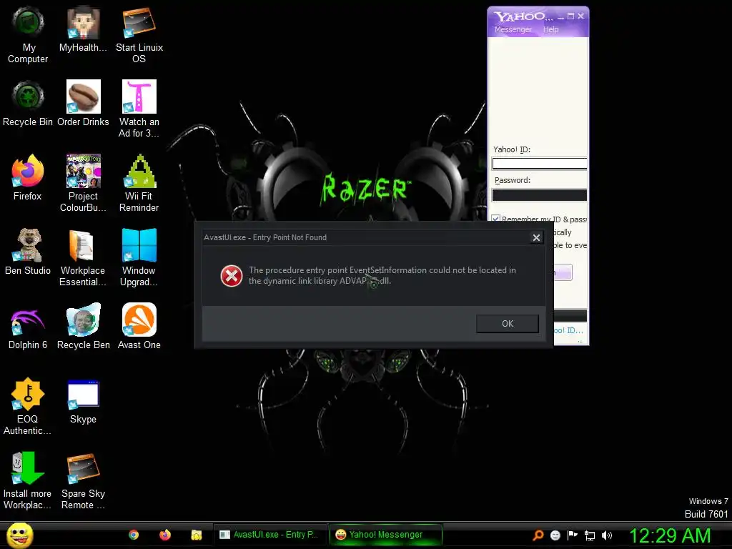The height and width of the screenshot is (549, 732).
Task: Click the taskbar clock showing 12:29 AM
Action: pyautogui.click(x=671, y=535)
